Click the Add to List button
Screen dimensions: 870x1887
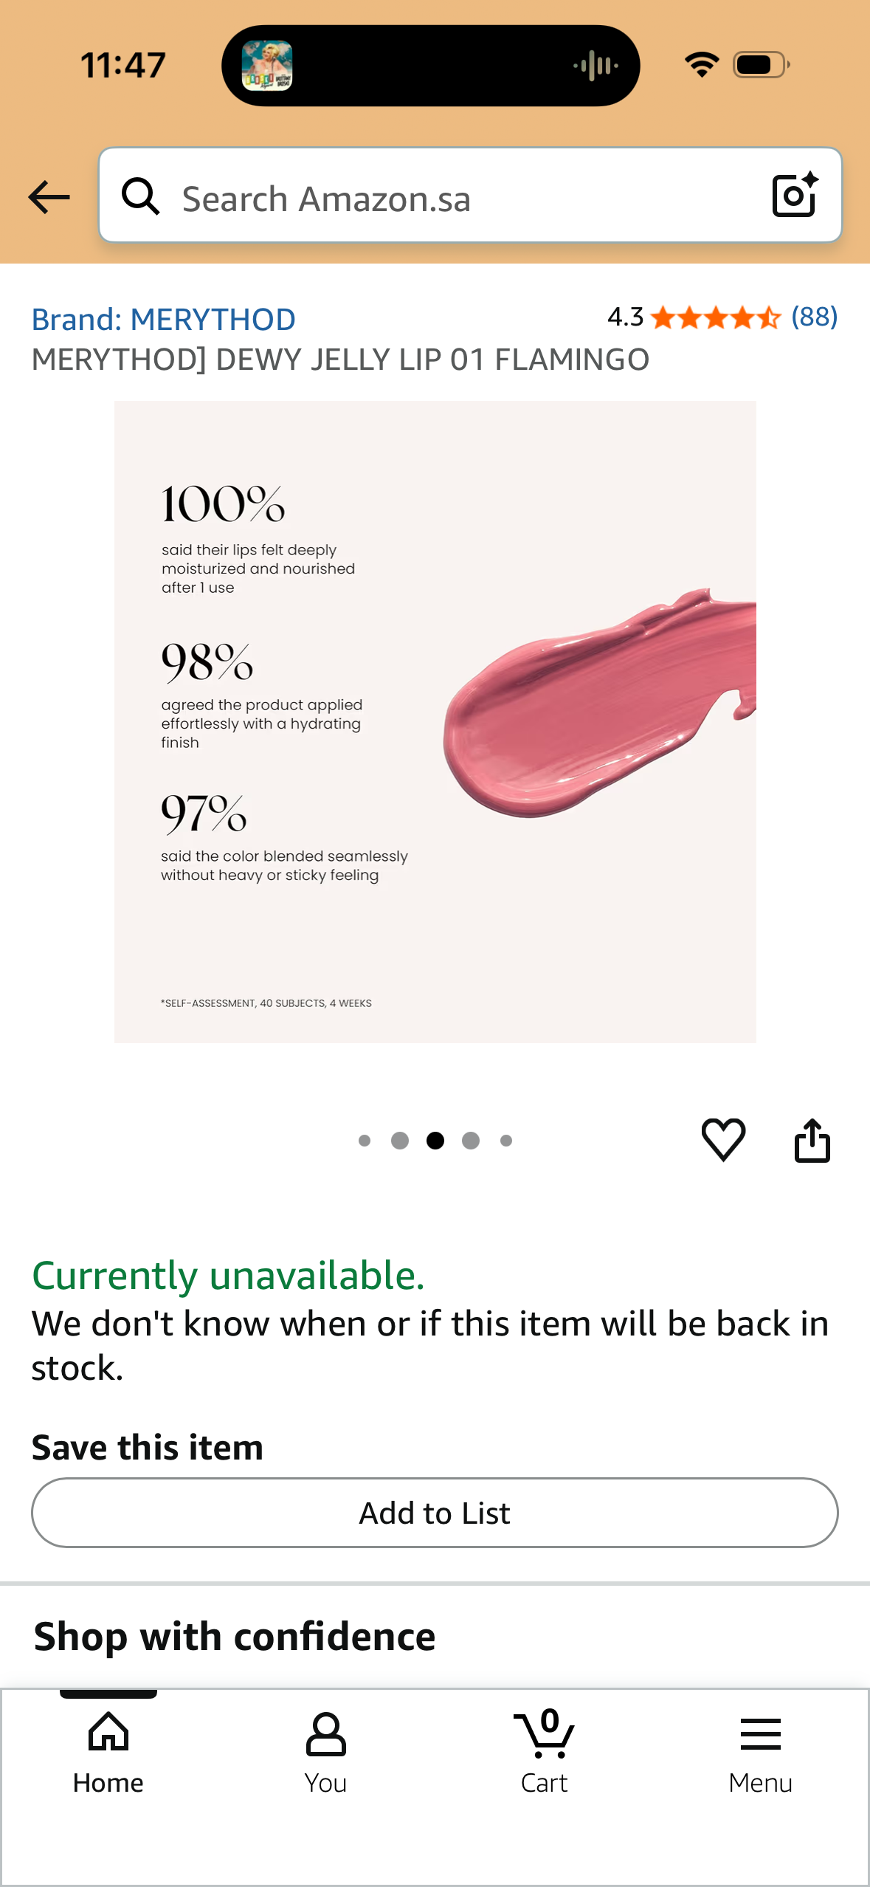click(435, 1512)
